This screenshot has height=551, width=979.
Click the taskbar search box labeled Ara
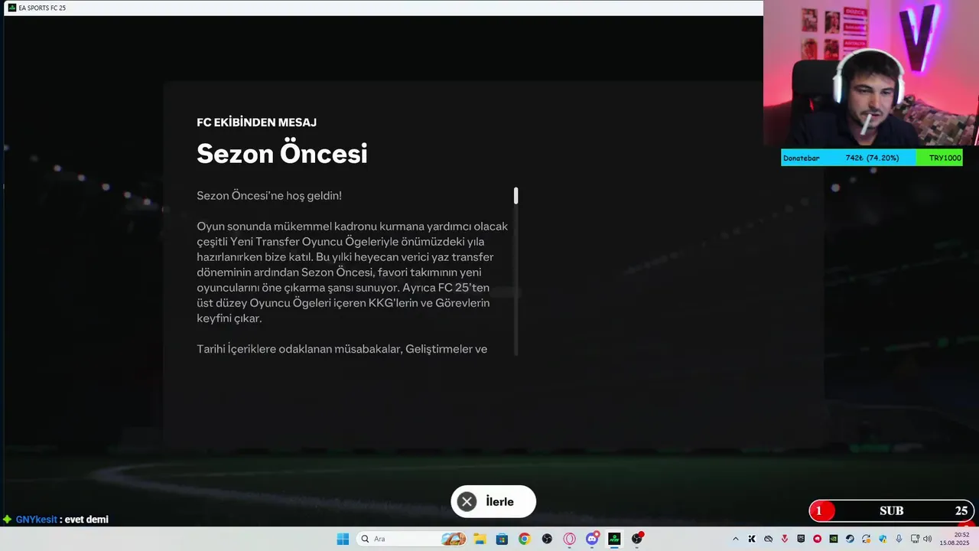[411, 539]
